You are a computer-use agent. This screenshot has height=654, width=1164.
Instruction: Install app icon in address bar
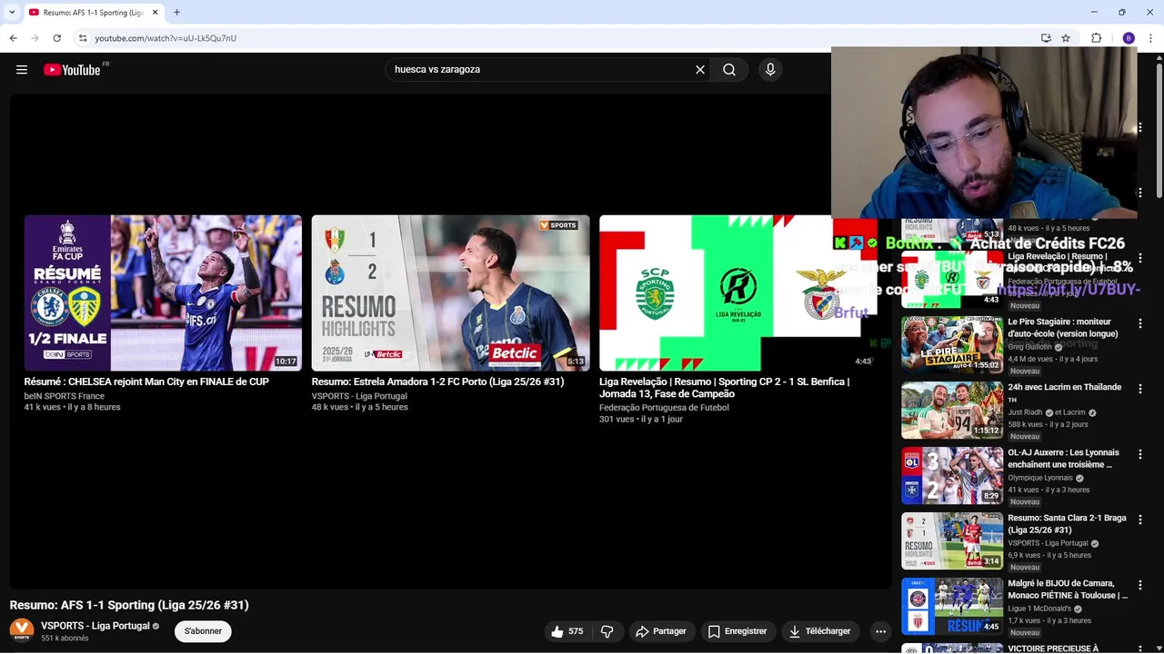(x=1046, y=38)
